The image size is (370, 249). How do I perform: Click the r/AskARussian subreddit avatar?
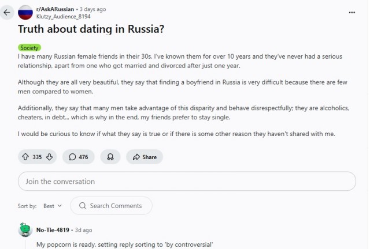click(x=25, y=12)
